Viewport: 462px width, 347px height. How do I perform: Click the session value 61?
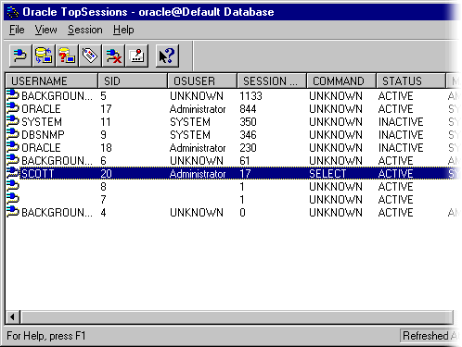click(245, 161)
